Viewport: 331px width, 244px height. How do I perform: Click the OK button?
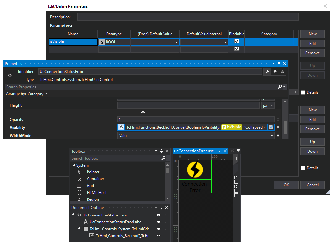(286, 185)
